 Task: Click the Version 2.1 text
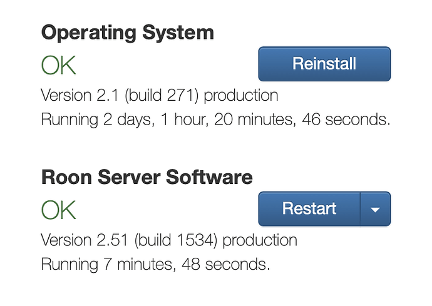80,95
